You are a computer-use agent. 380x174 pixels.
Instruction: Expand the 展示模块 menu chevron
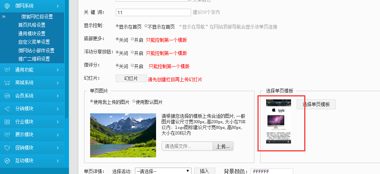tap(57, 135)
